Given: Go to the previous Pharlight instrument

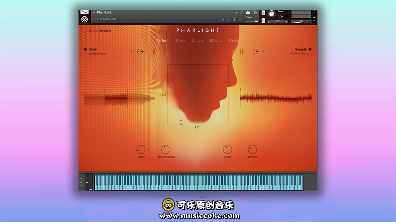Looking at the screenshot, I should point(236,13).
